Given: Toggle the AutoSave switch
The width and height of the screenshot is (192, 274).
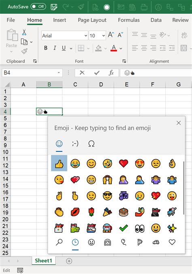Looking at the screenshot, I should click(38, 6).
